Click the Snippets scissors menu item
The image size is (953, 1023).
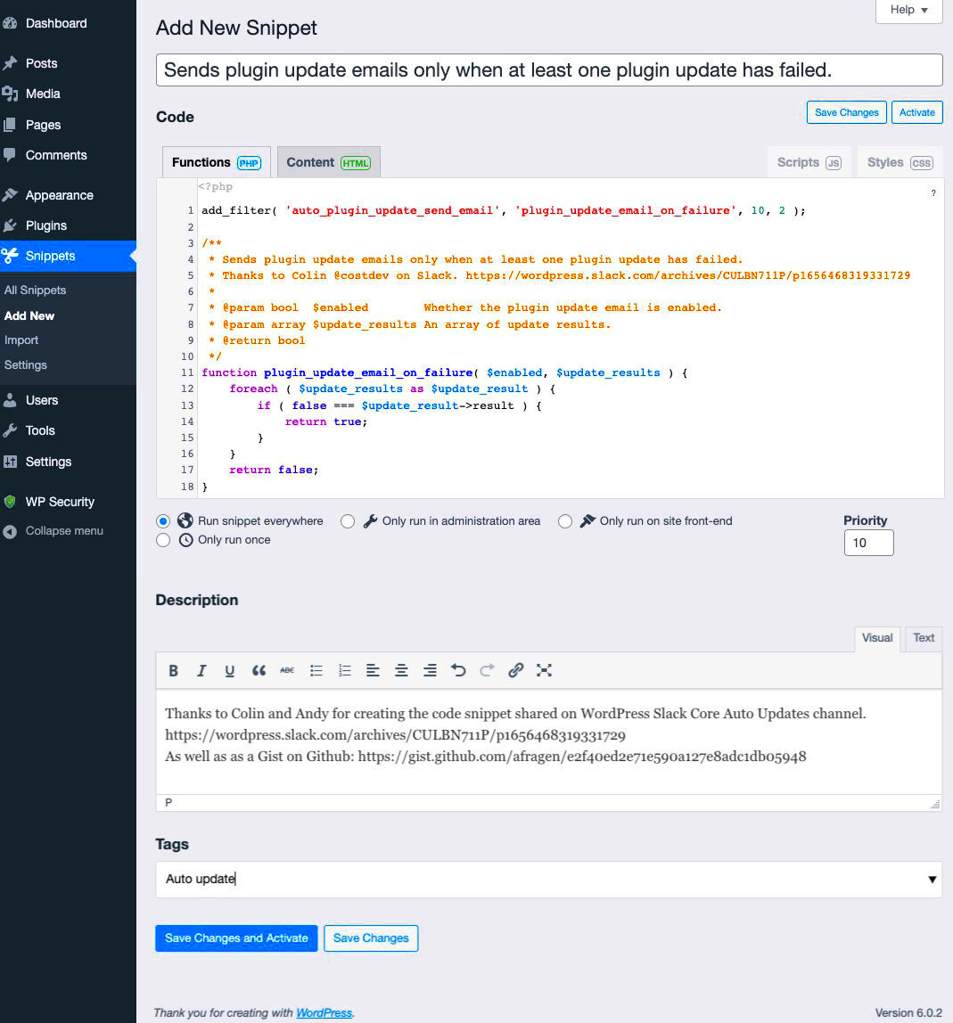coord(68,256)
